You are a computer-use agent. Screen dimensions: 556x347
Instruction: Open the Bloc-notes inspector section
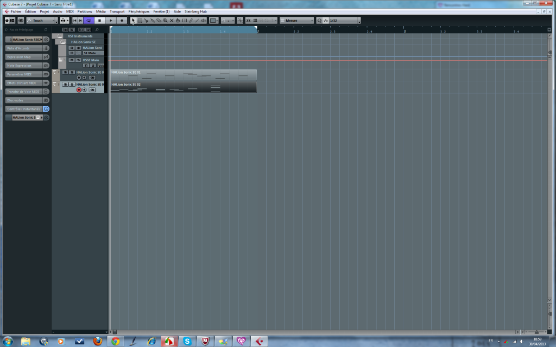click(x=24, y=100)
